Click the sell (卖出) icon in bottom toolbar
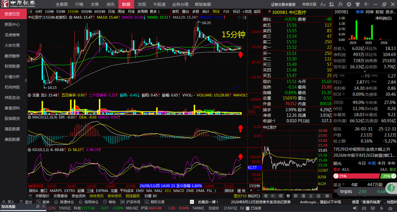 pyautogui.click(x=22, y=202)
